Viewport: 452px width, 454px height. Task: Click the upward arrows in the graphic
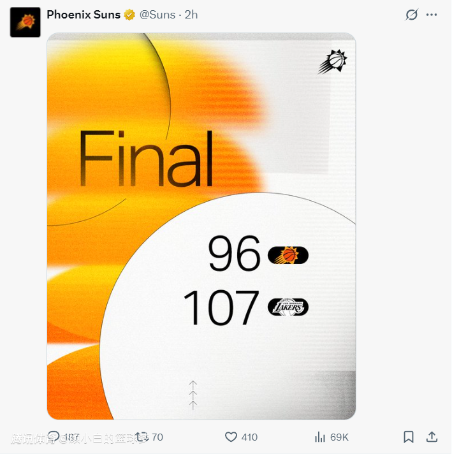193,395
